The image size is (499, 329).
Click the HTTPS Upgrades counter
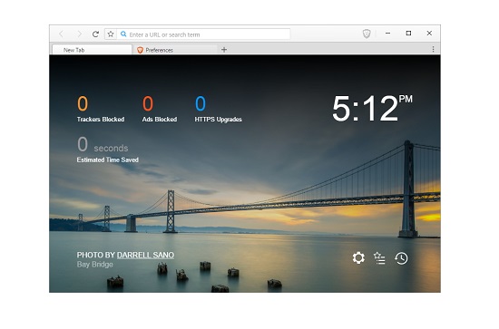point(218,109)
